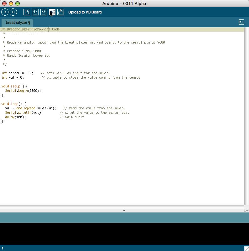Click the '// read the value from the sensor' comment
This screenshot has width=249, height=251.
[94, 108]
